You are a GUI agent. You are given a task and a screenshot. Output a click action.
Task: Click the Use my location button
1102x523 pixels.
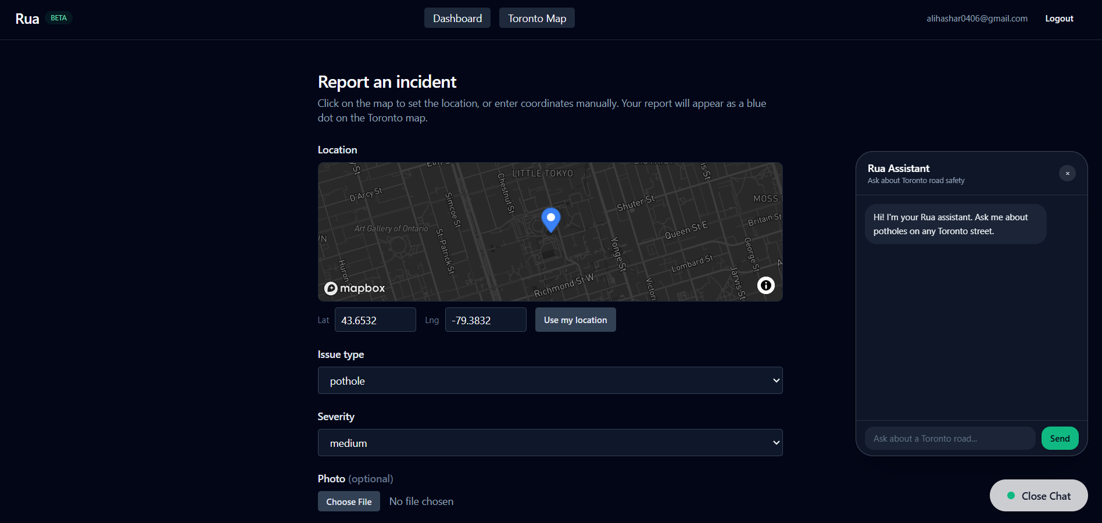(x=575, y=320)
